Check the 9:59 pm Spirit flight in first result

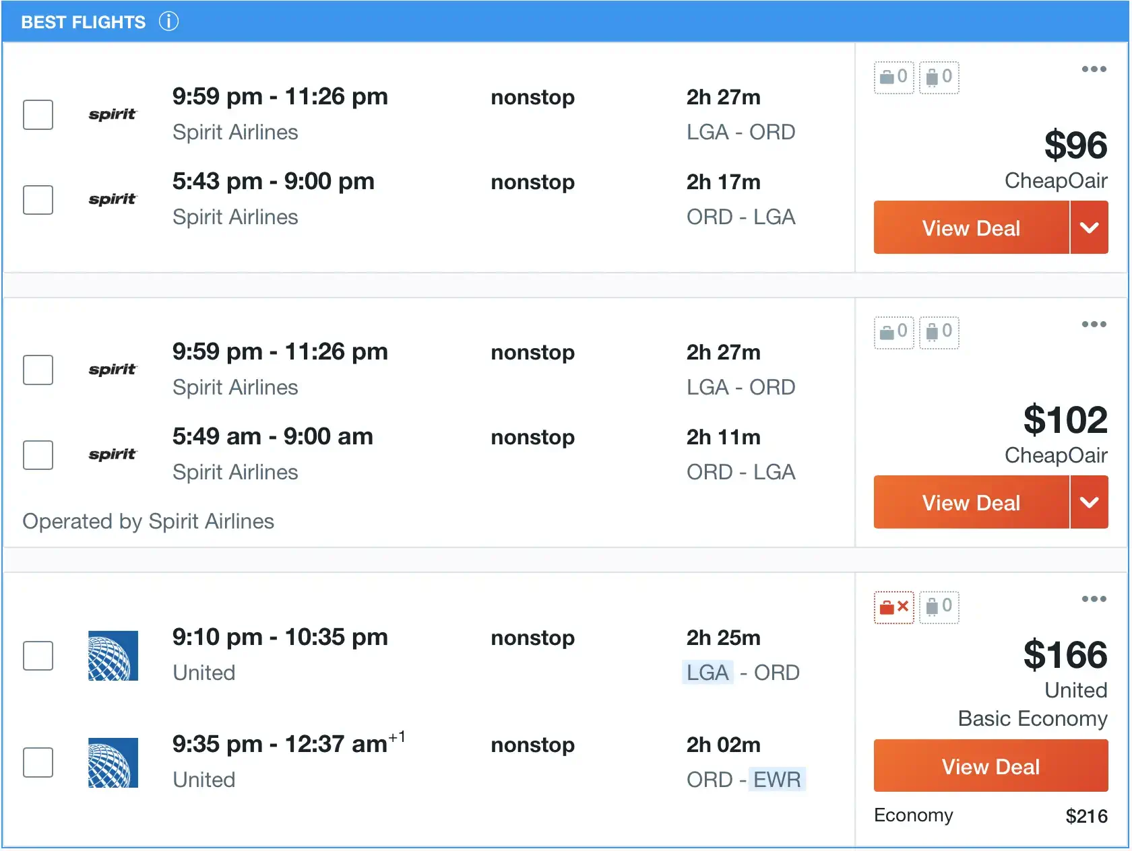pos(38,114)
